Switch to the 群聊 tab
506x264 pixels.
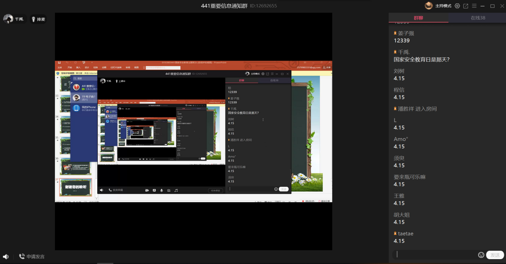click(x=418, y=18)
